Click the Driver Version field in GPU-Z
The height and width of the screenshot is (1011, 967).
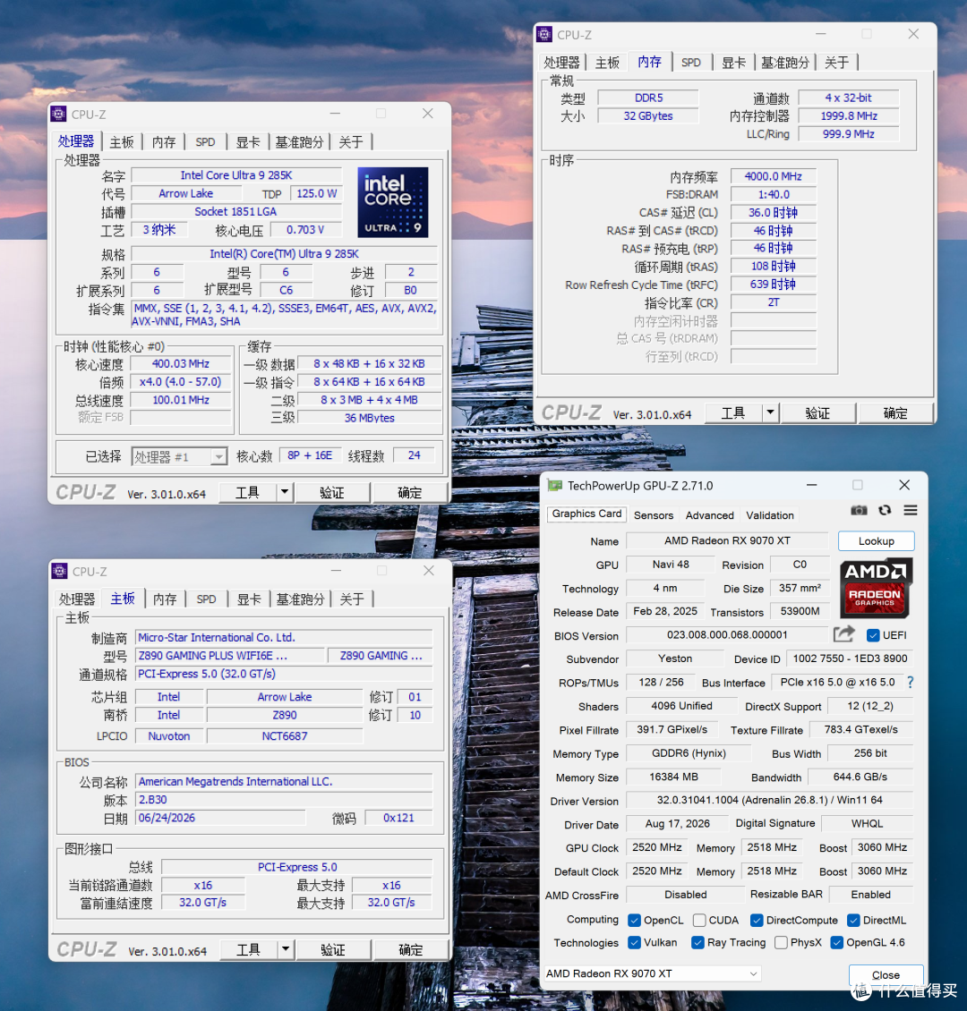point(770,800)
